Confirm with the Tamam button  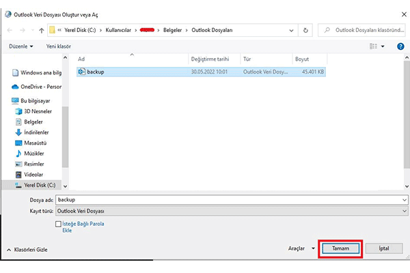pyautogui.click(x=340, y=248)
